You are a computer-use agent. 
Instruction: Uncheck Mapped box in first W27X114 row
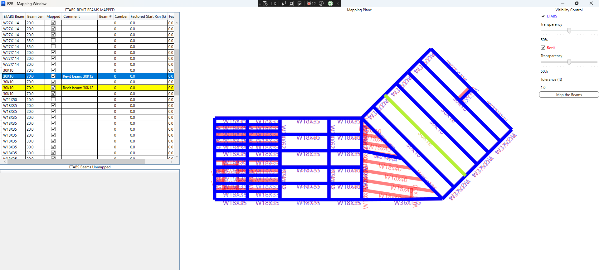coord(53,23)
